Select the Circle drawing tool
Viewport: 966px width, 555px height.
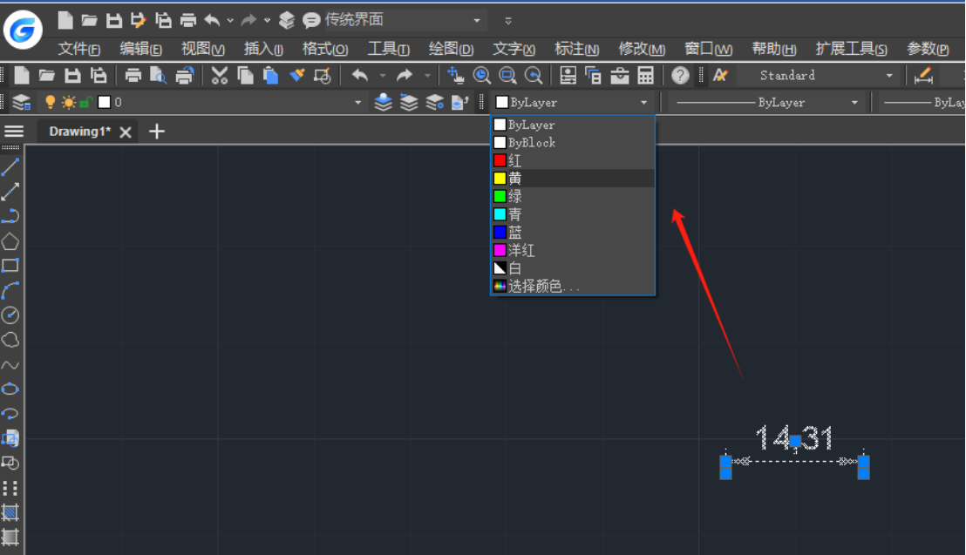click(10, 315)
